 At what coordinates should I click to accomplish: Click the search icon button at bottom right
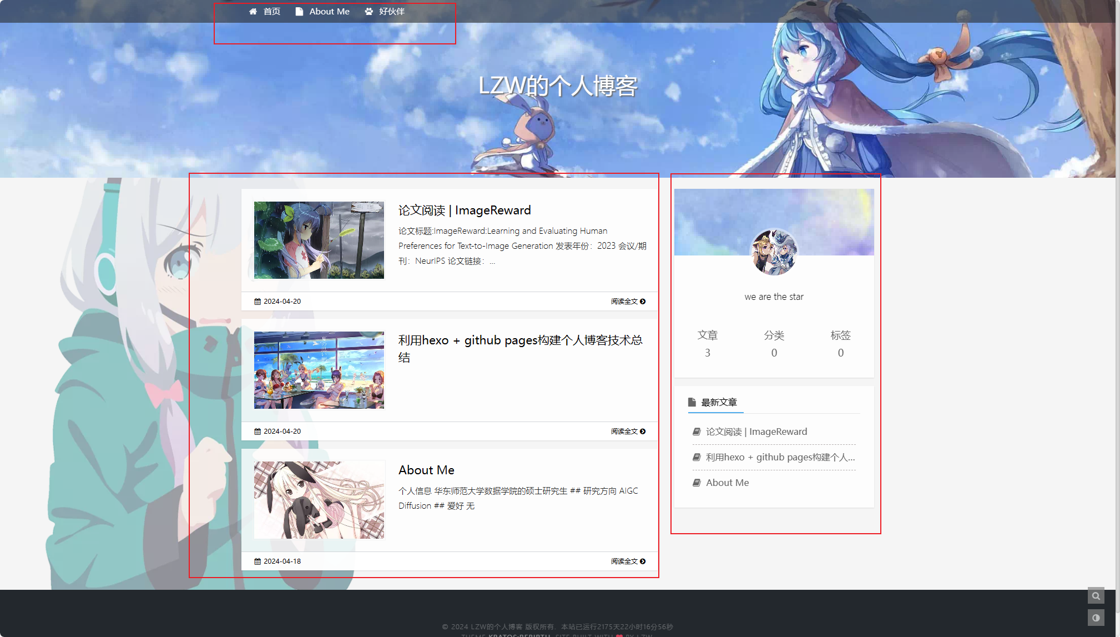[1096, 596]
